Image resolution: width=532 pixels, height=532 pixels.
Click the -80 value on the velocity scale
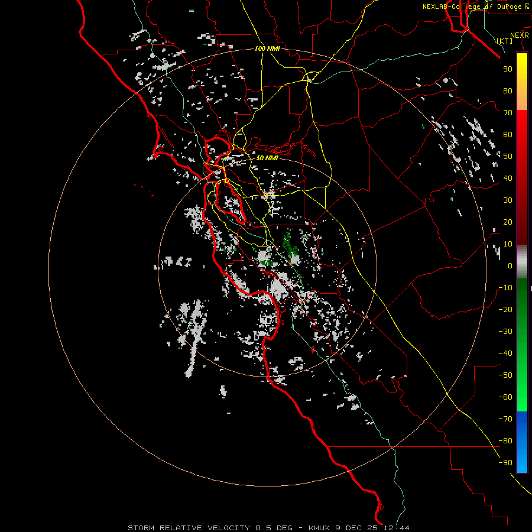[x=505, y=441]
